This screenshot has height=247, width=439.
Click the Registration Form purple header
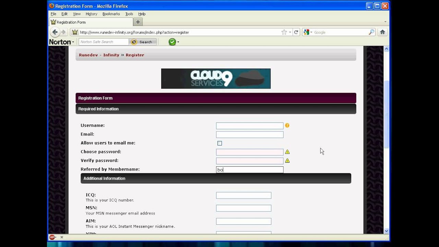point(216,98)
